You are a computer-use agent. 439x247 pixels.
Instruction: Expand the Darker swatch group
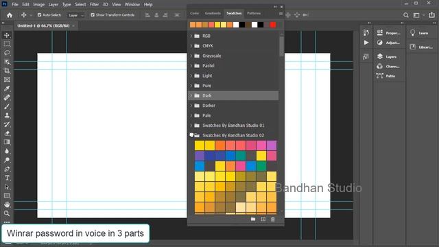(x=191, y=105)
